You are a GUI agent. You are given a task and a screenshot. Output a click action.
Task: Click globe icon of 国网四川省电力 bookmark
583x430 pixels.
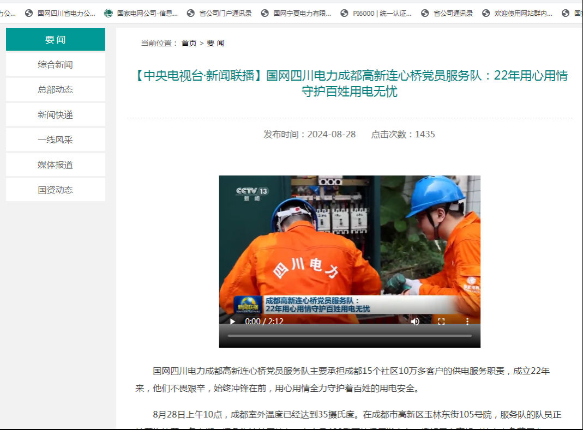(x=28, y=14)
